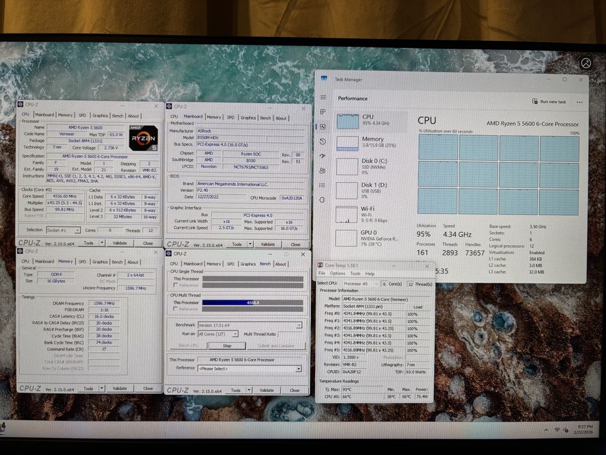
Task: Open Users page in Task Manager sidebar
Action: point(322,170)
